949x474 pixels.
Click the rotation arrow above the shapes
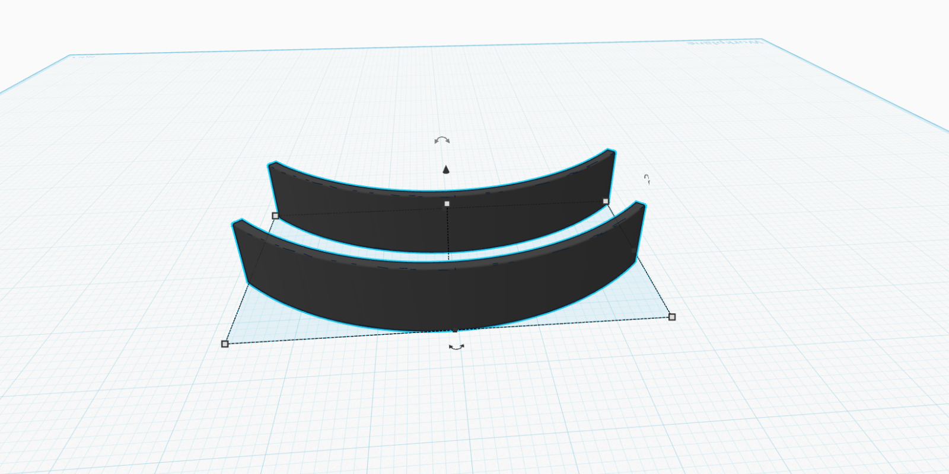pyautogui.click(x=442, y=140)
